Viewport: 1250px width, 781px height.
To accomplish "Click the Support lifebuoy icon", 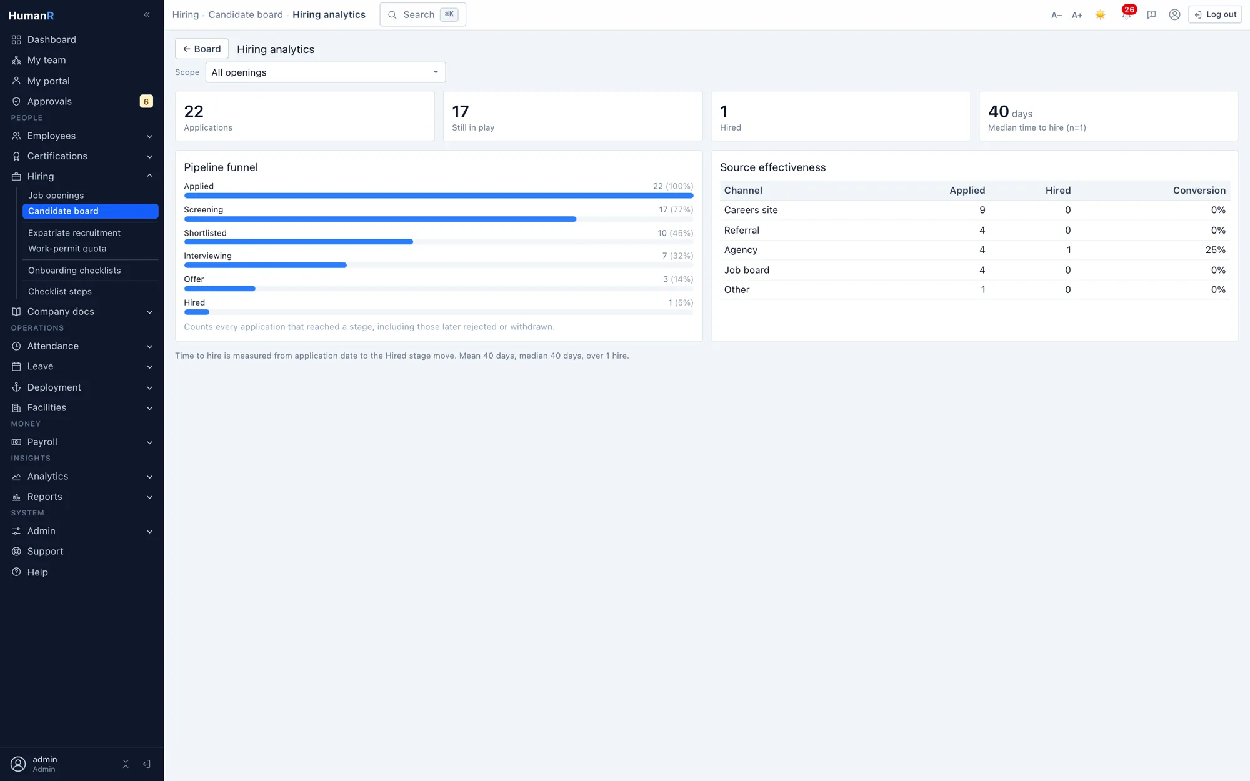I will point(16,552).
